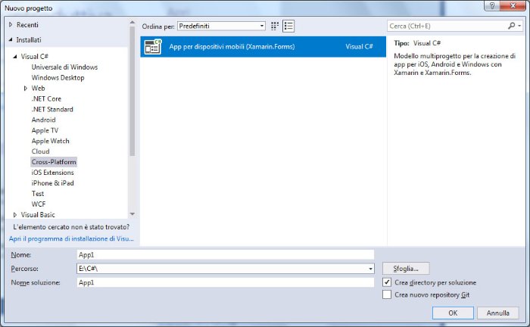Enable 'Crea nuovo repository Git' checkbox
Viewport: 530px width, 327px height.
tap(387, 294)
